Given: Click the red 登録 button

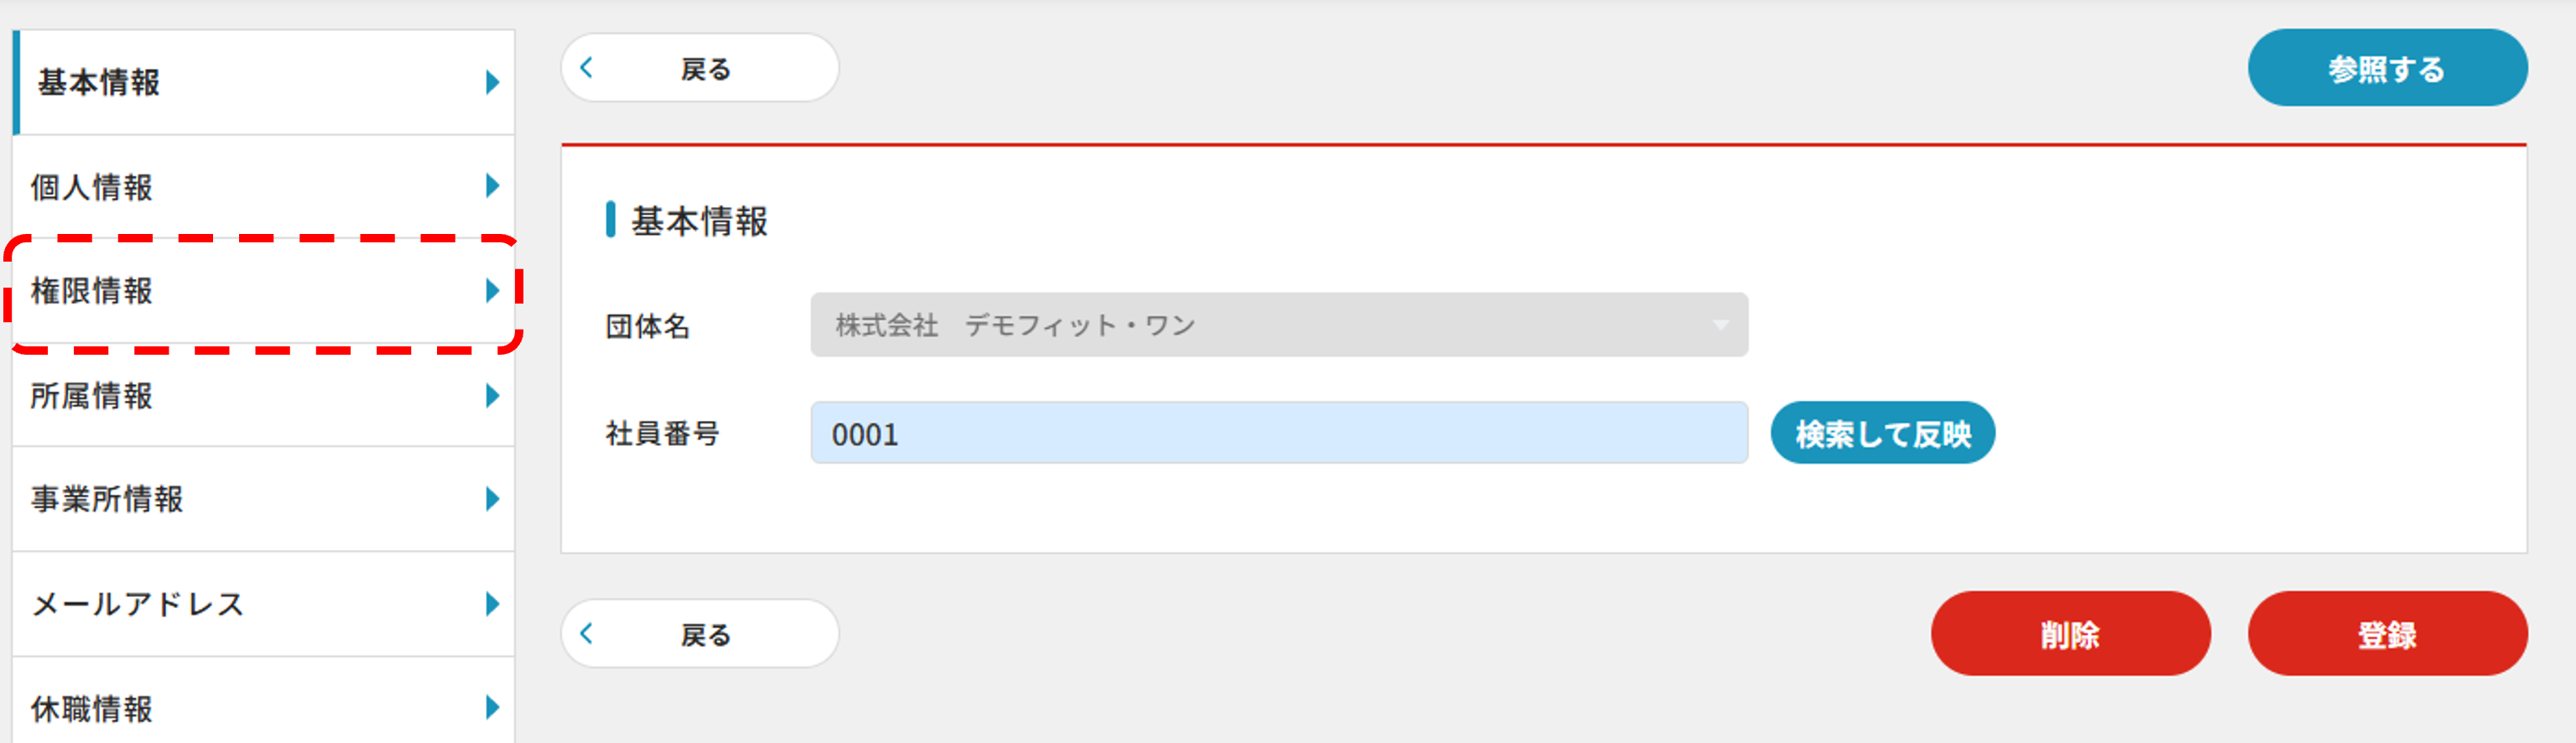Looking at the screenshot, I should (2386, 634).
